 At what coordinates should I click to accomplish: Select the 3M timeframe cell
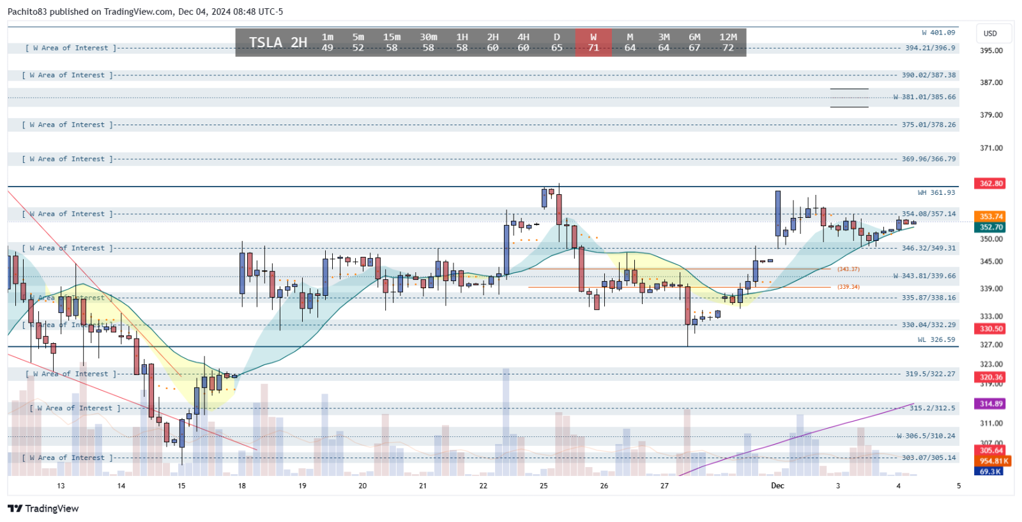pos(664,42)
